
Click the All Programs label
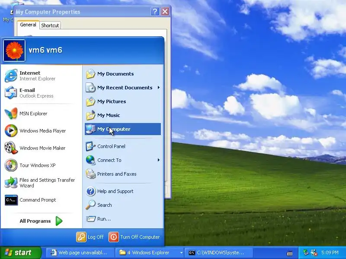tap(35, 221)
